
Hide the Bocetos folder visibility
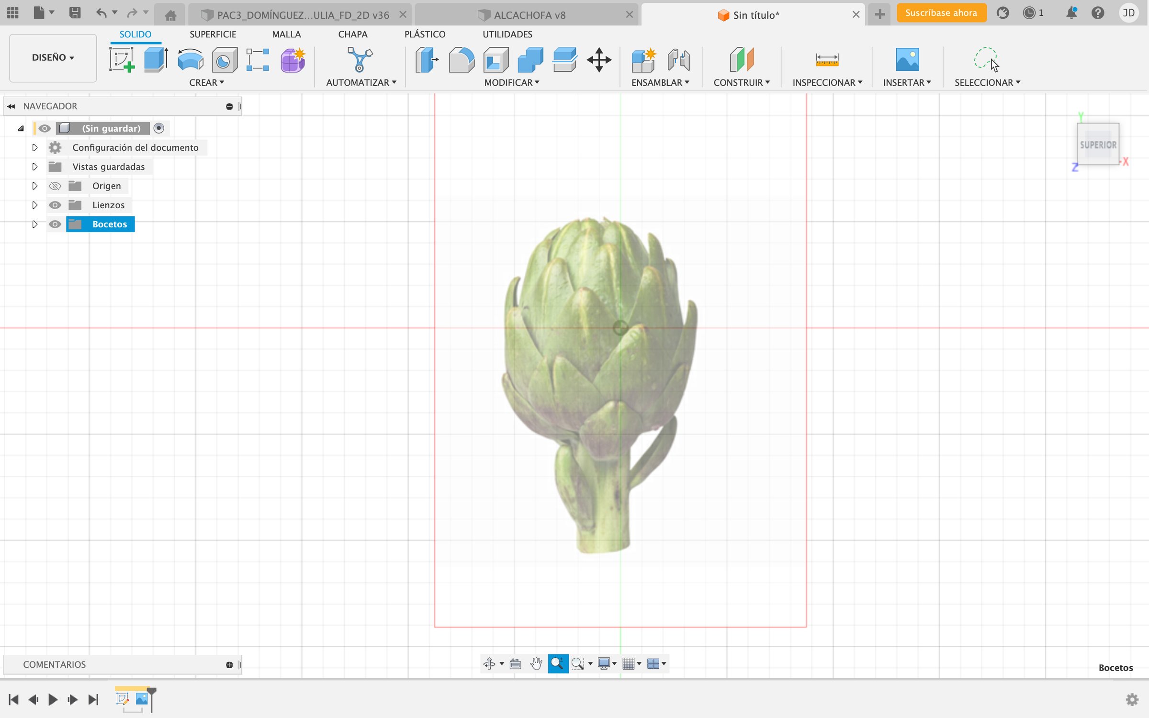click(55, 224)
